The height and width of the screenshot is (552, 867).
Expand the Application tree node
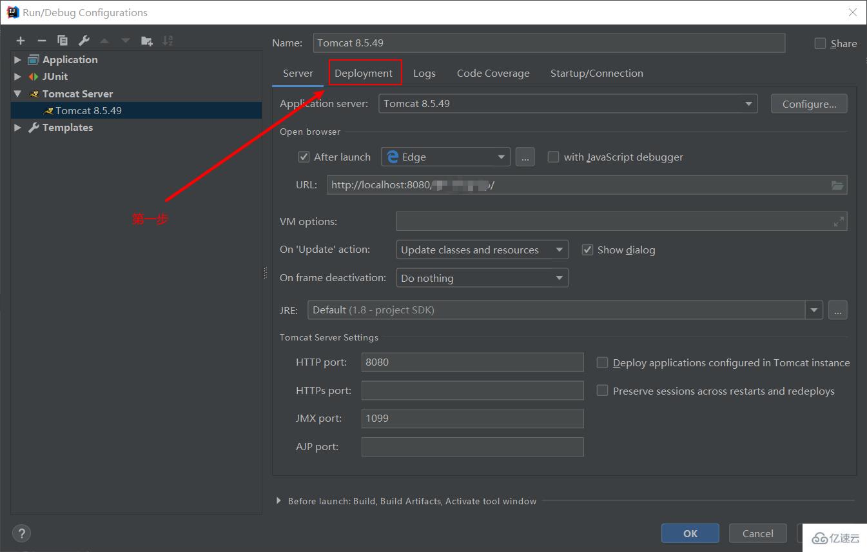(x=17, y=60)
